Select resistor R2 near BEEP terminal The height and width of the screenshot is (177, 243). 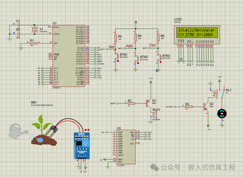pyautogui.click(x=131, y=103)
